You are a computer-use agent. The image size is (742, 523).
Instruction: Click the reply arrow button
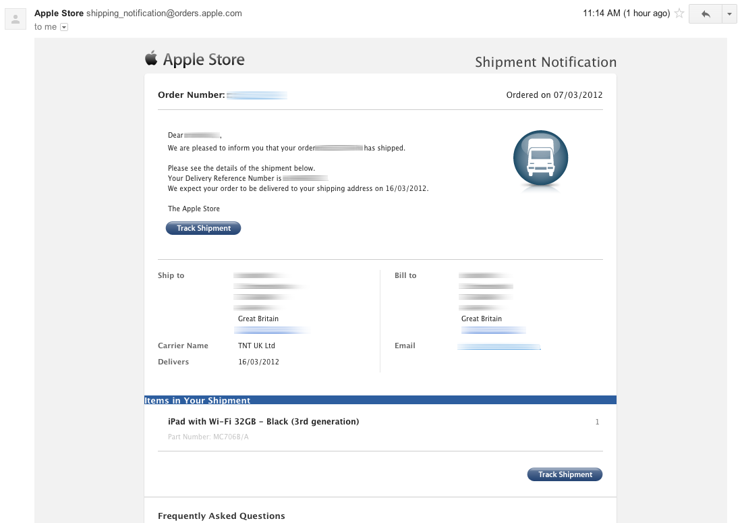click(706, 13)
